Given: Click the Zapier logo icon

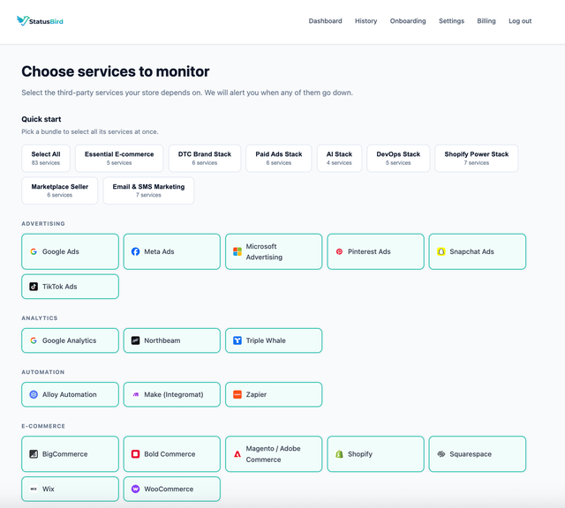Looking at the screenshot, I should tap(237, 394).
